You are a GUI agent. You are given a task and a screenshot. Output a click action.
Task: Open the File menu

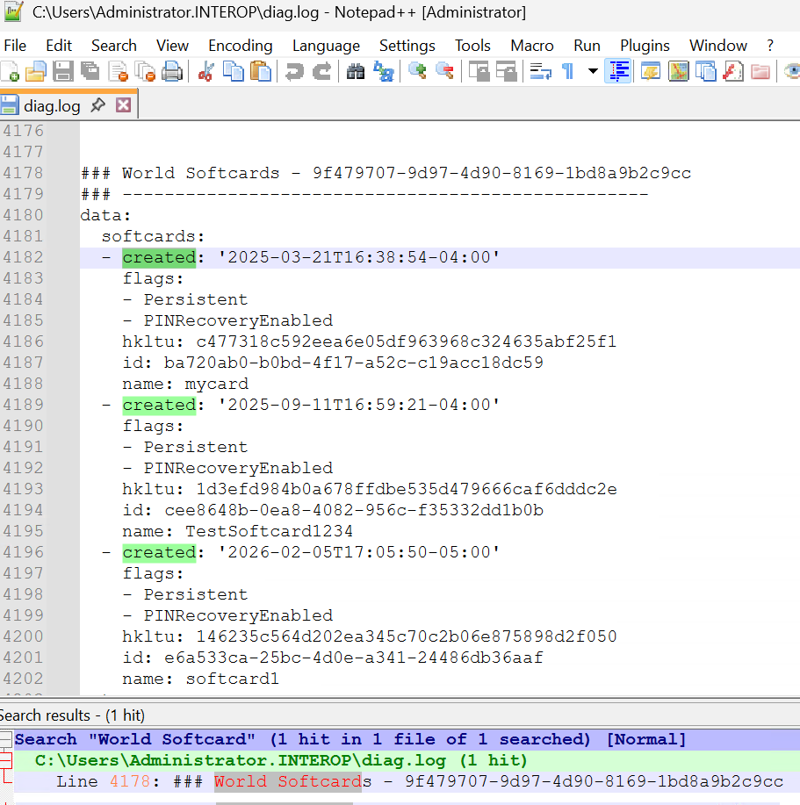pyautogui.click(x=15, y=46)
